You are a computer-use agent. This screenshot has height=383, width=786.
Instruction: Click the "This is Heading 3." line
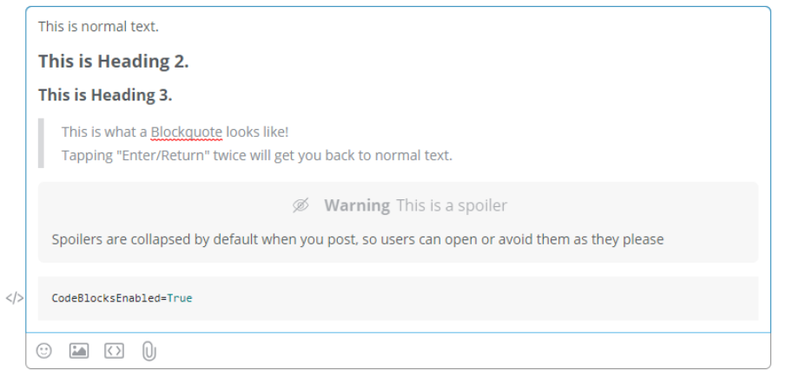(105, 94)
